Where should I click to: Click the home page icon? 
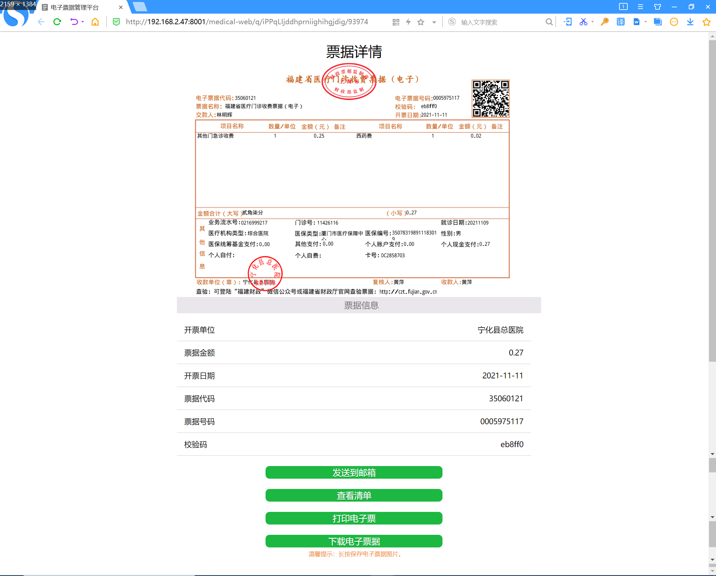[95, 22]
